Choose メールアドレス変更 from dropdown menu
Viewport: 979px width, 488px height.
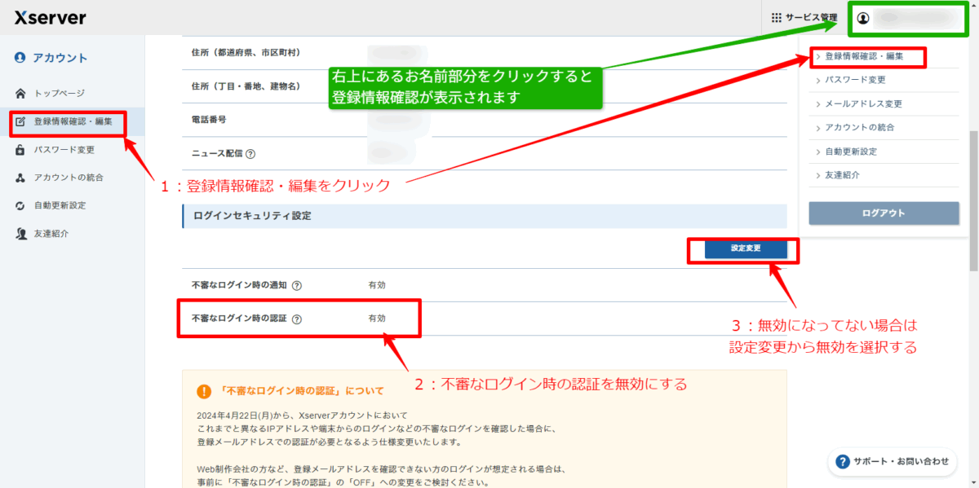point(863,104)
